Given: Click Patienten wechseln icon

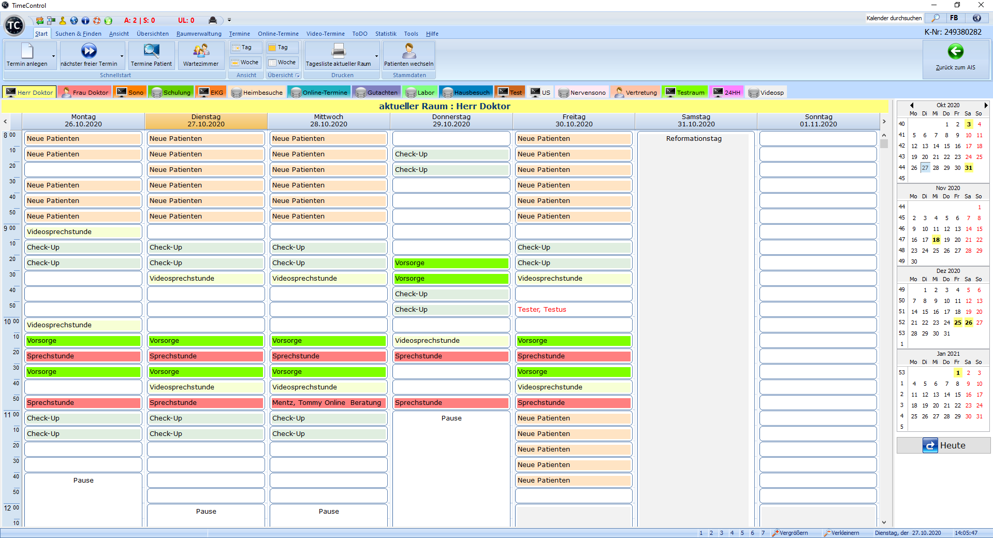Looking at the screenshot, I should pos(408,51).
